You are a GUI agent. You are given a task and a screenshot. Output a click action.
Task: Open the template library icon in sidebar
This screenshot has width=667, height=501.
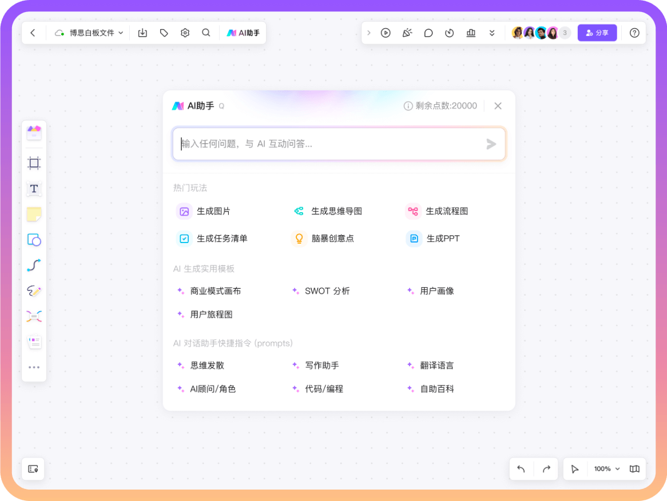(34, 133)
